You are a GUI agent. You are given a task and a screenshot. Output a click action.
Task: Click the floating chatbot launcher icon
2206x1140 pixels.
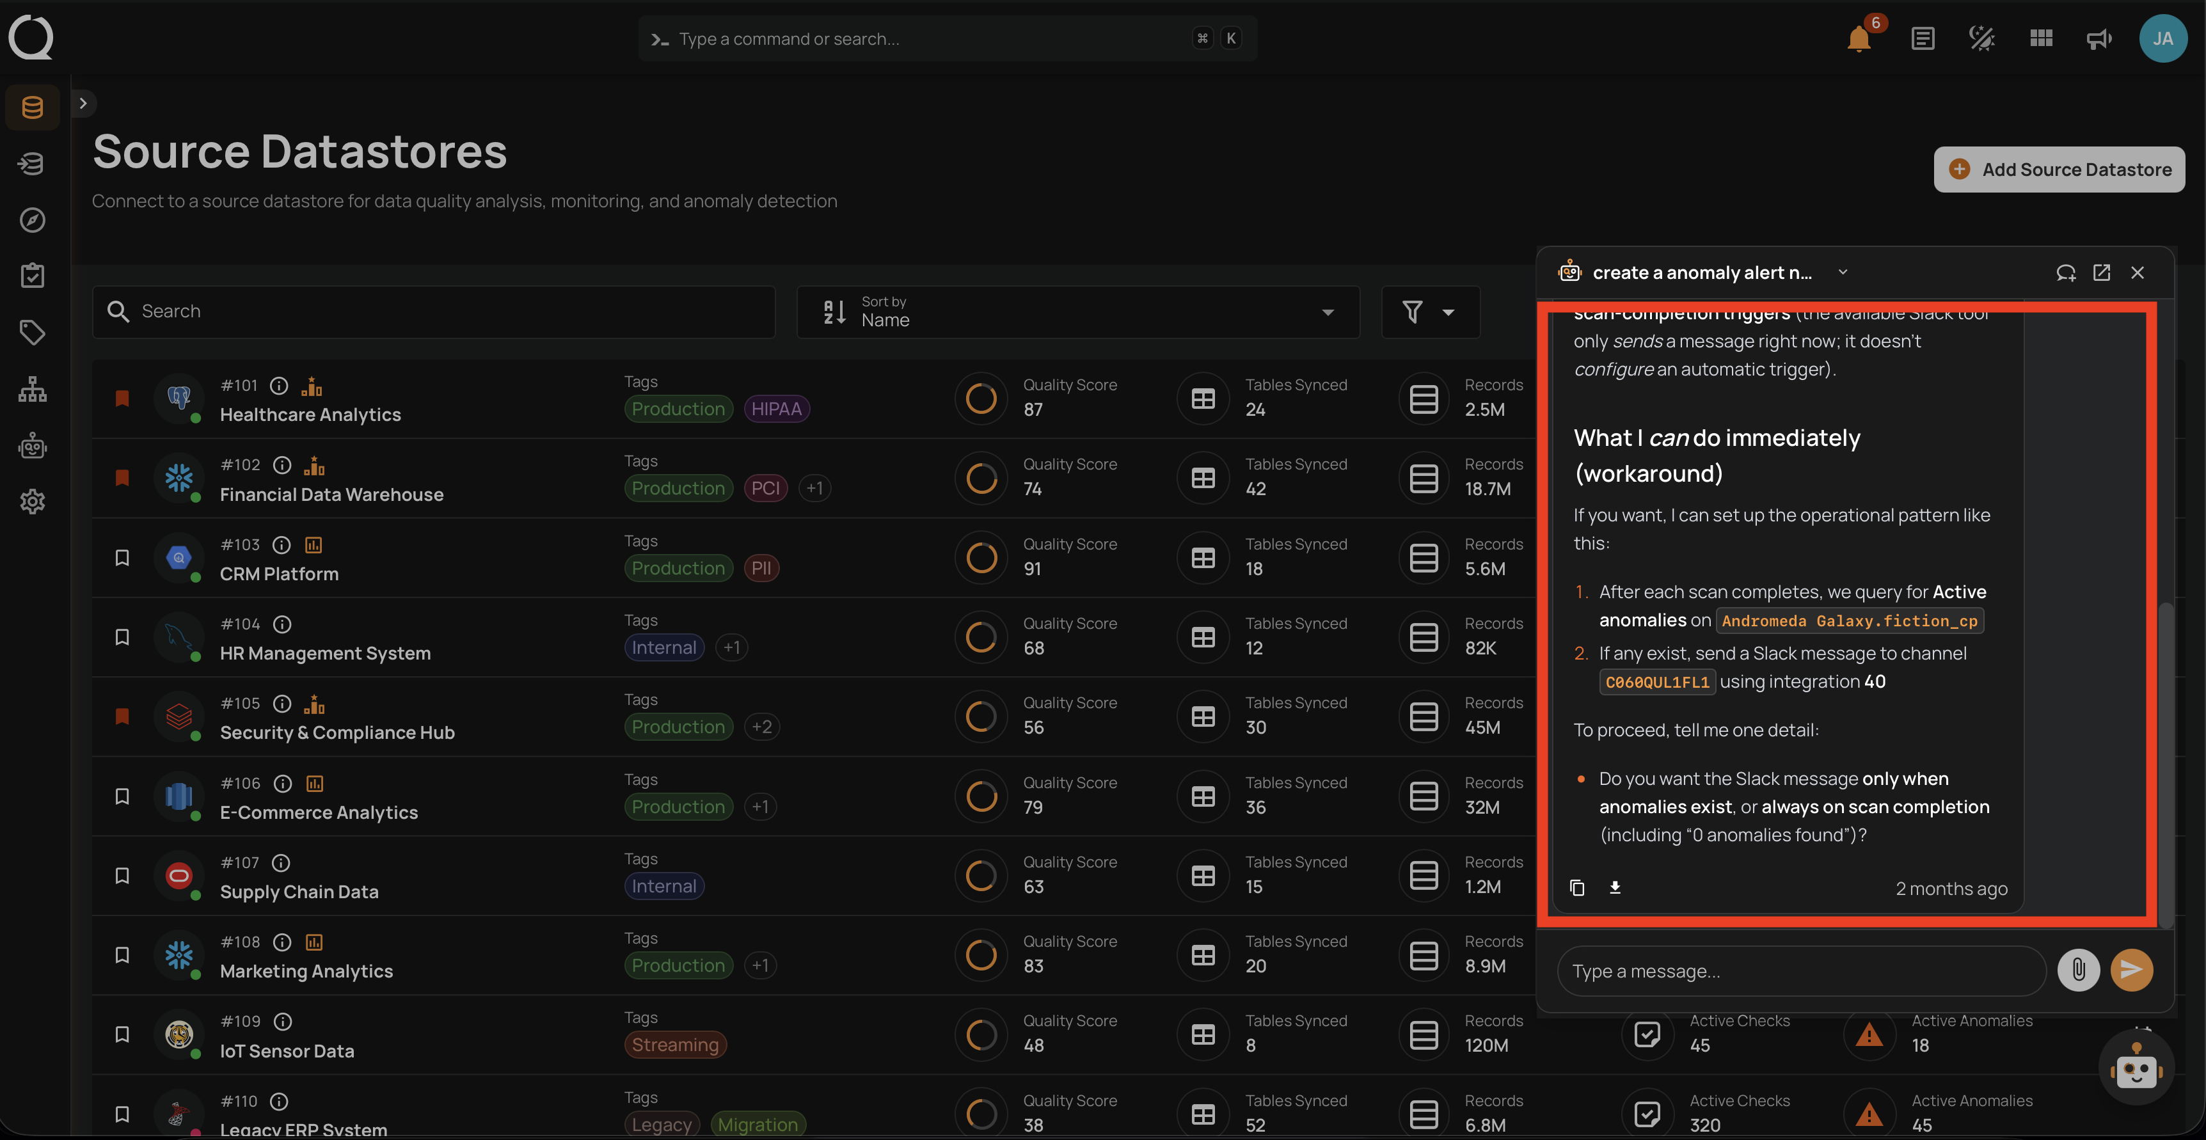point(2137,1068)
